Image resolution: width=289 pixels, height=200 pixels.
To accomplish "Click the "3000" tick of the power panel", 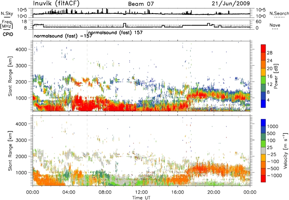I will (21, 66).
